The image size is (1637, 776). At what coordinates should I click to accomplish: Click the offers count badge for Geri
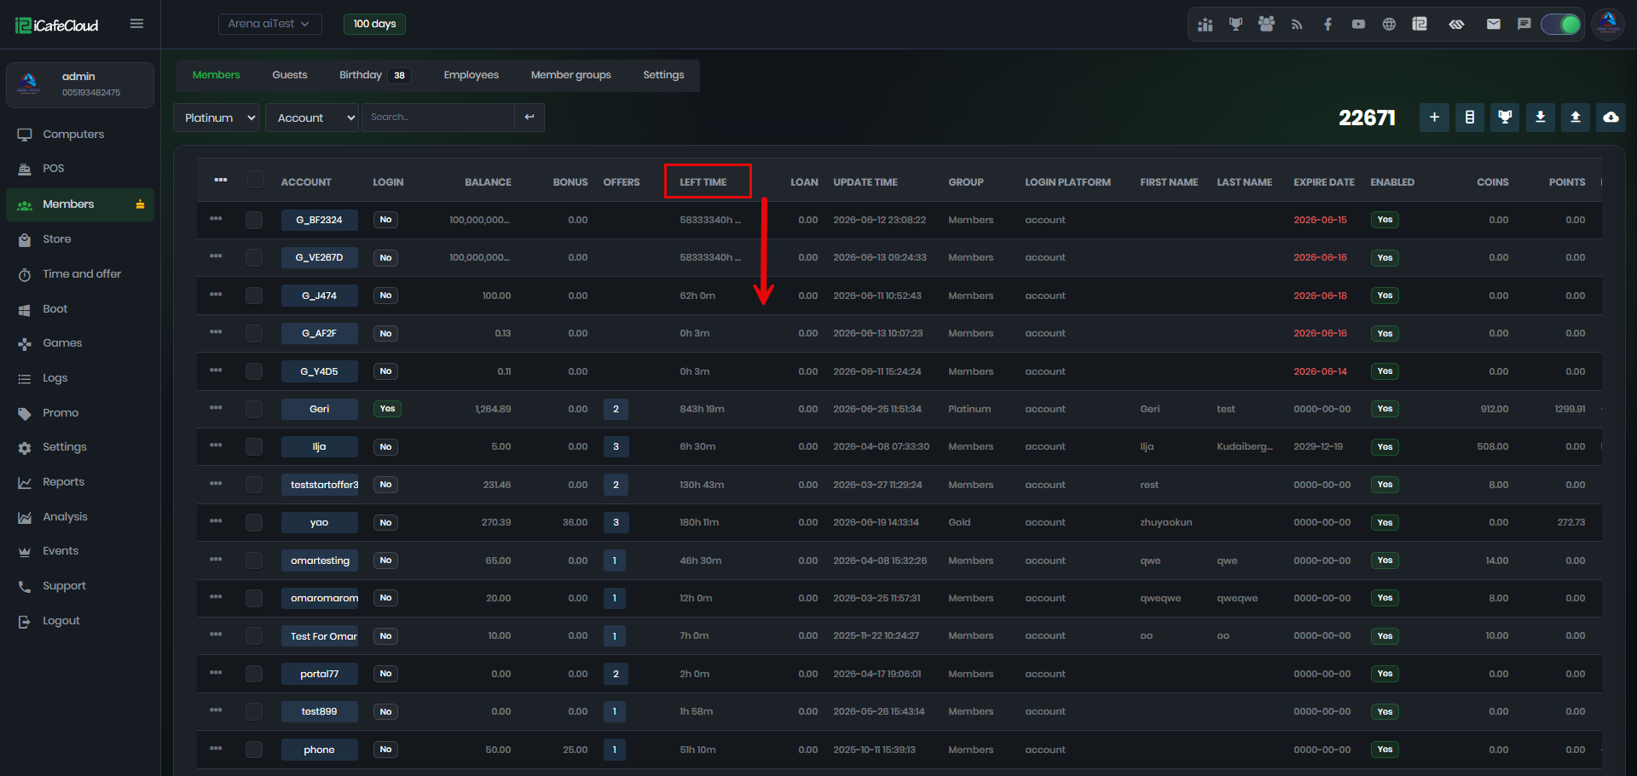pos(616,409)
